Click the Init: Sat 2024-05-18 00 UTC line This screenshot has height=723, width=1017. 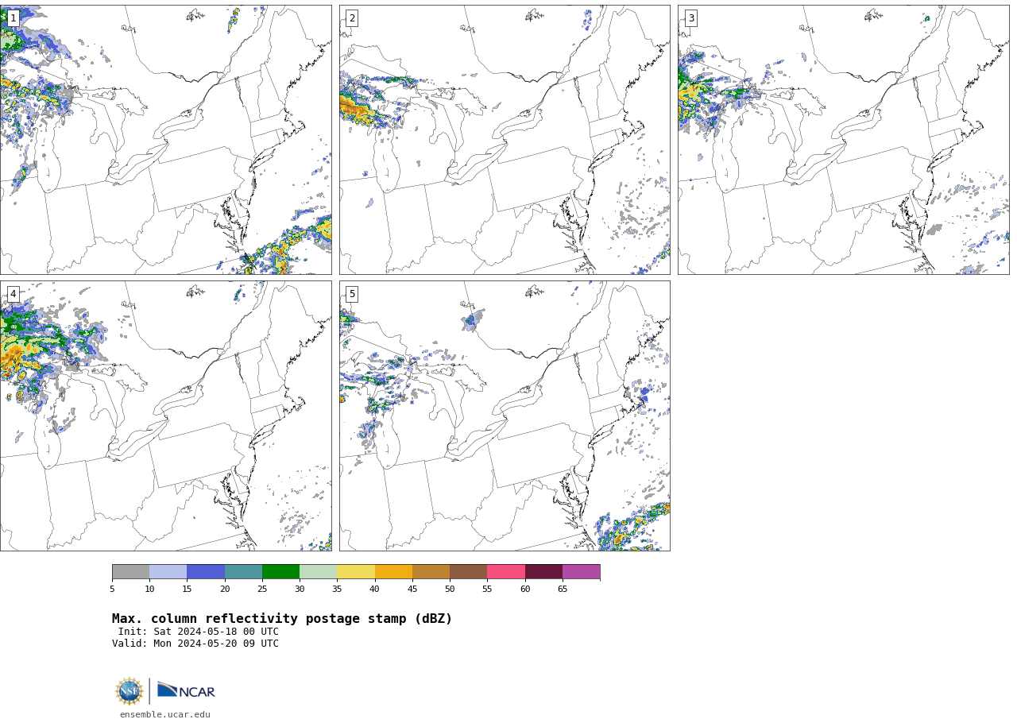199,632
